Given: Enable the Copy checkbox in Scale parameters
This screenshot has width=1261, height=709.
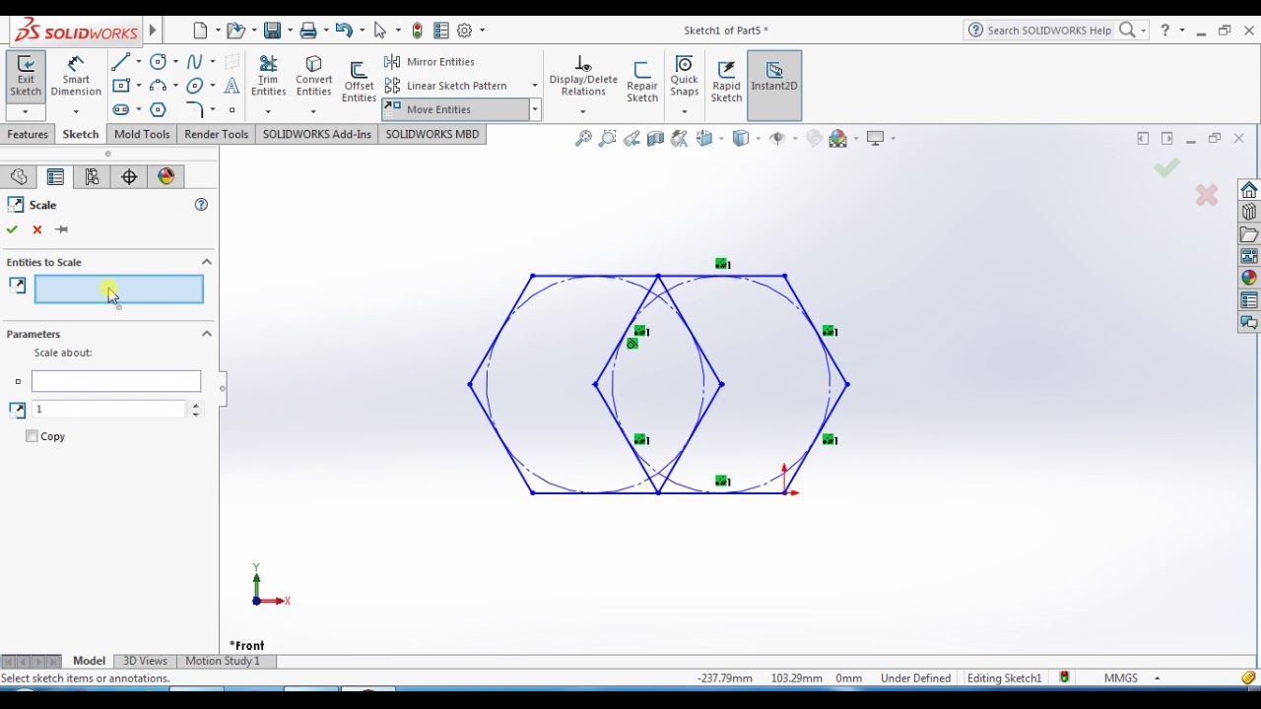Looking at the screenshot, I should pyautogui.click(x=33, y=436).
